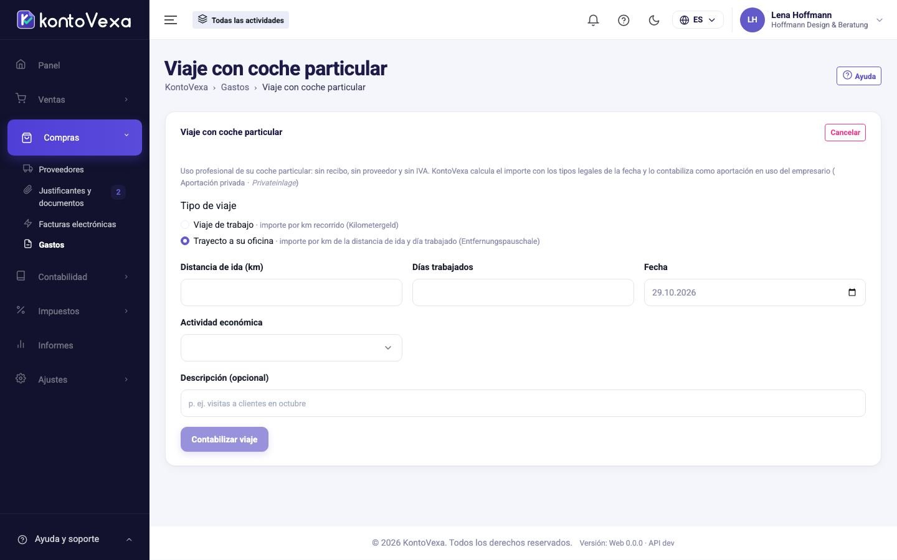Open the notifications bell
Screen dimensions: 897x560
(593, 20)
